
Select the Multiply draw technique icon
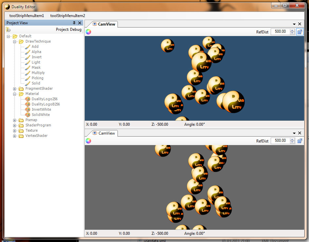click(x=27, y=73)
